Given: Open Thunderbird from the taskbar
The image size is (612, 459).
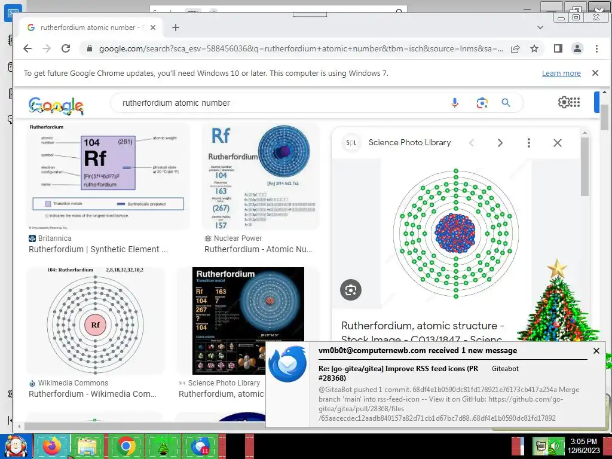Looking at the screenshot, I should point(200,446).
